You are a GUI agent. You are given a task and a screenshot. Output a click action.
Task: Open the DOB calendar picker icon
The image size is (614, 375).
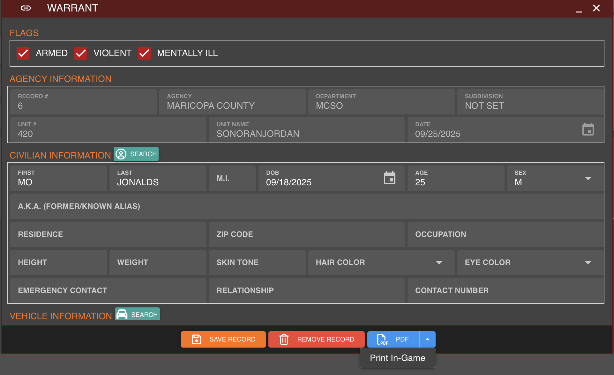click(x=389, y=178)
